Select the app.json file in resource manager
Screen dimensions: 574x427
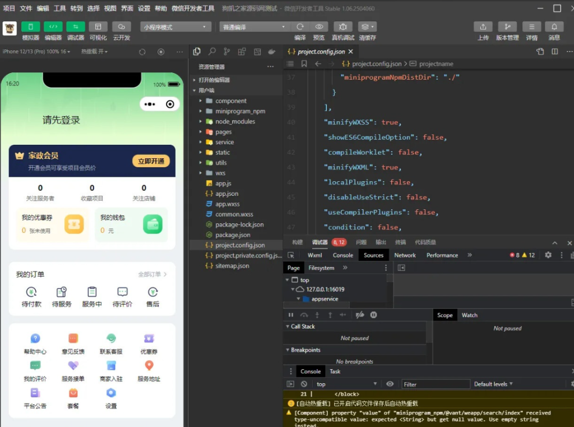(226, 194)
